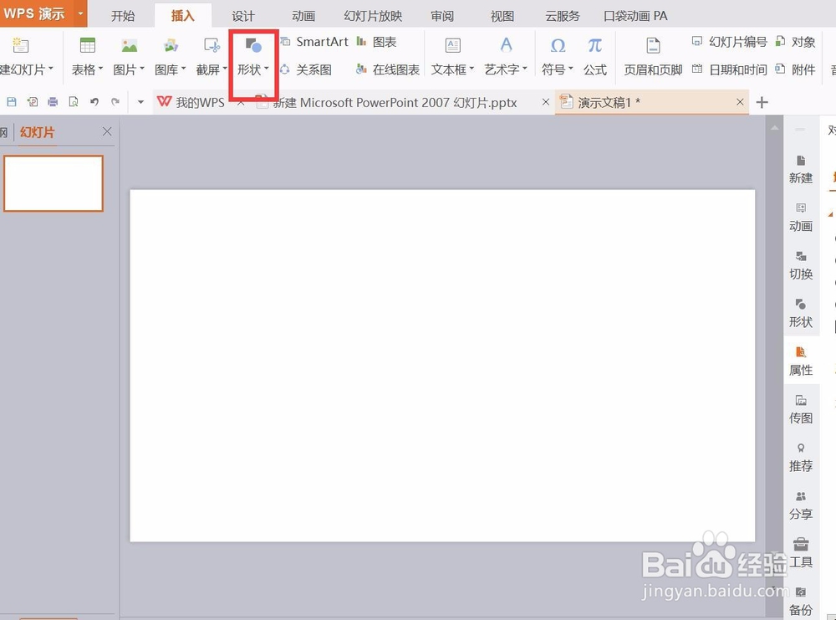
Task: Open 备份 backup in the right sidebar
Action: pyautogui.click(x=801, y=602)
